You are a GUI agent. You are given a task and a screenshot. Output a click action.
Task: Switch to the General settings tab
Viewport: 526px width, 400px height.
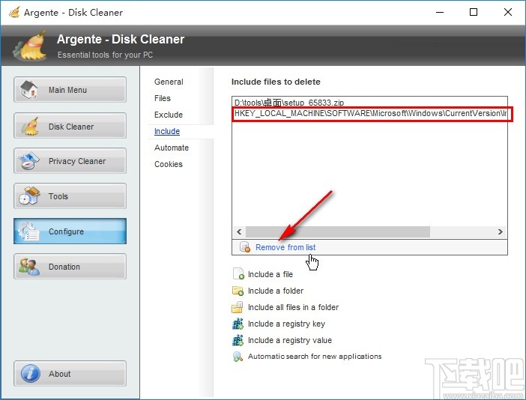(x=169, y=82)
